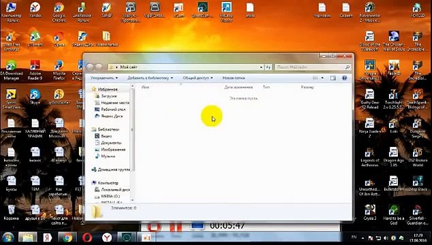Click the Новая папка toolbar button
The width and height of the screenshot is (432, 245).
[x=233, y=78]
